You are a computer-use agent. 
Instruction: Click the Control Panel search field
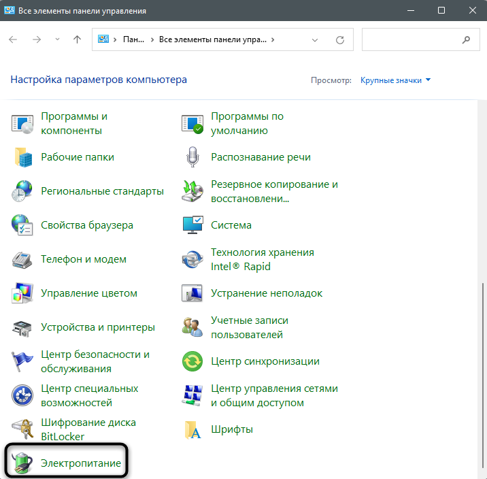coord(420,39)
